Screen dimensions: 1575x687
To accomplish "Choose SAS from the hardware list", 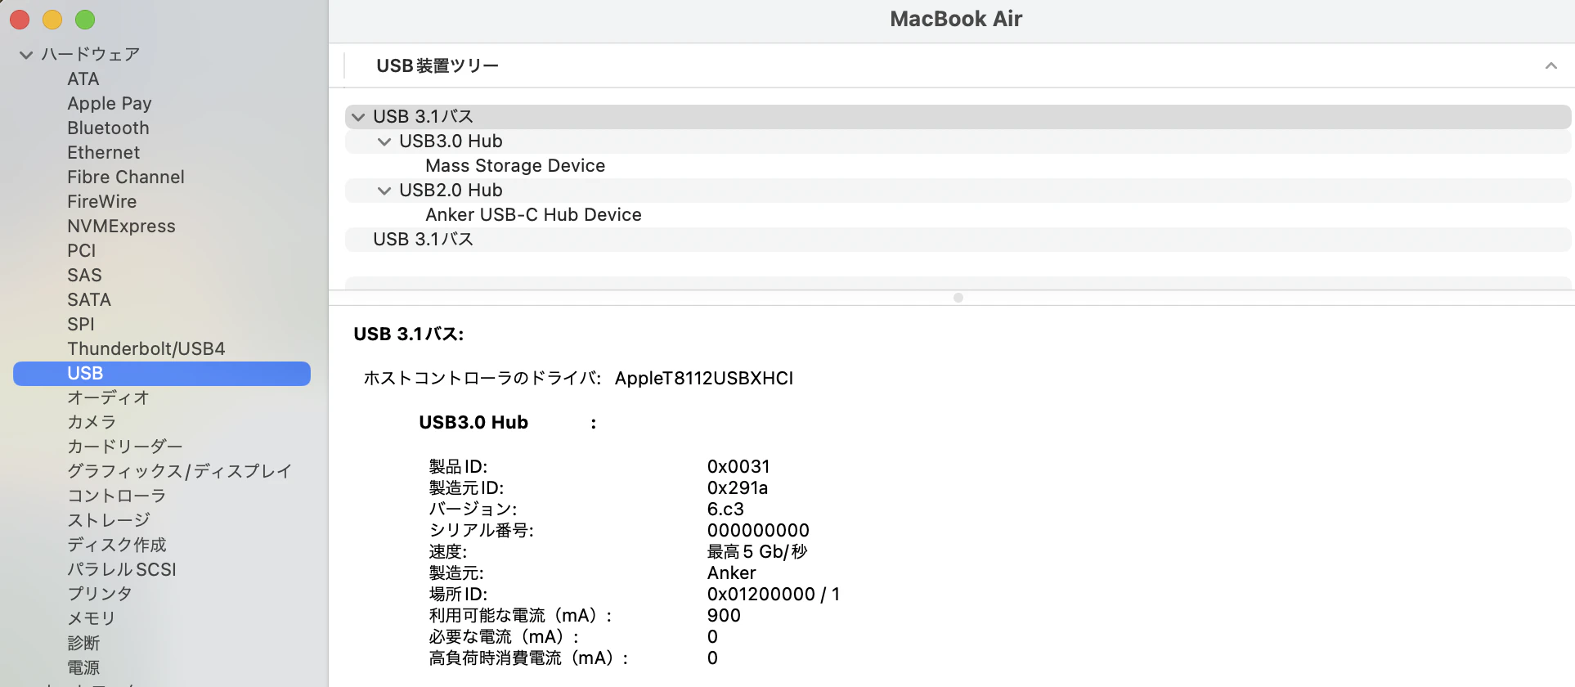I will (84, 276).
